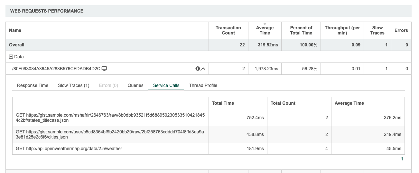Select the states_titlecase.json service call row
Image resolution: width=419 pixels, height=173 pixels.
coord(110,118)
